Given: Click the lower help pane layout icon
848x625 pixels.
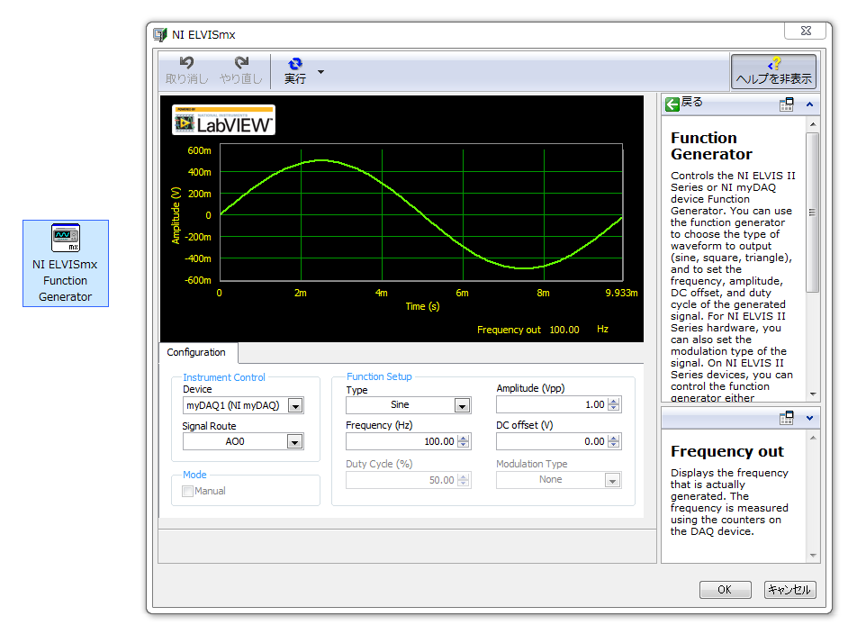Looking at the screenshot, I should (787, 418).
